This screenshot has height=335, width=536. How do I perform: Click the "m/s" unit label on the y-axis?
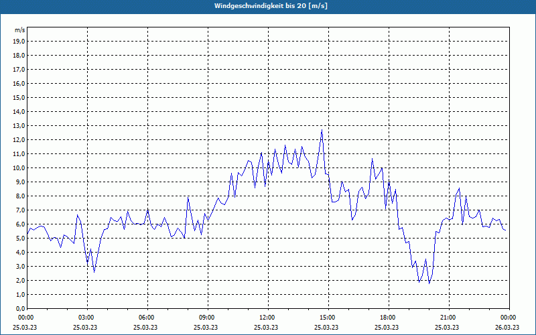coord(20,30)
